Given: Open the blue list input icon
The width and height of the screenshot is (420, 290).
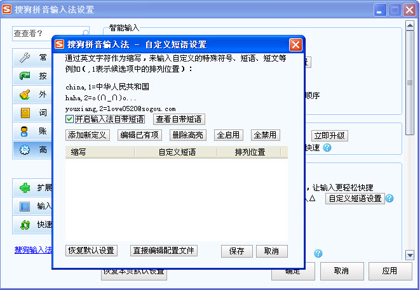Looking at the screenshot, I should pos(25,206).
